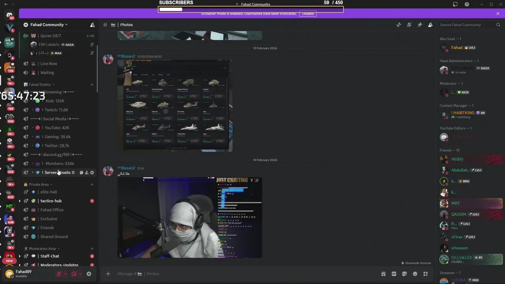Open Help question mark icon
Image resolution: width=505 pixels, height=284 pixels.
point(467,4)
